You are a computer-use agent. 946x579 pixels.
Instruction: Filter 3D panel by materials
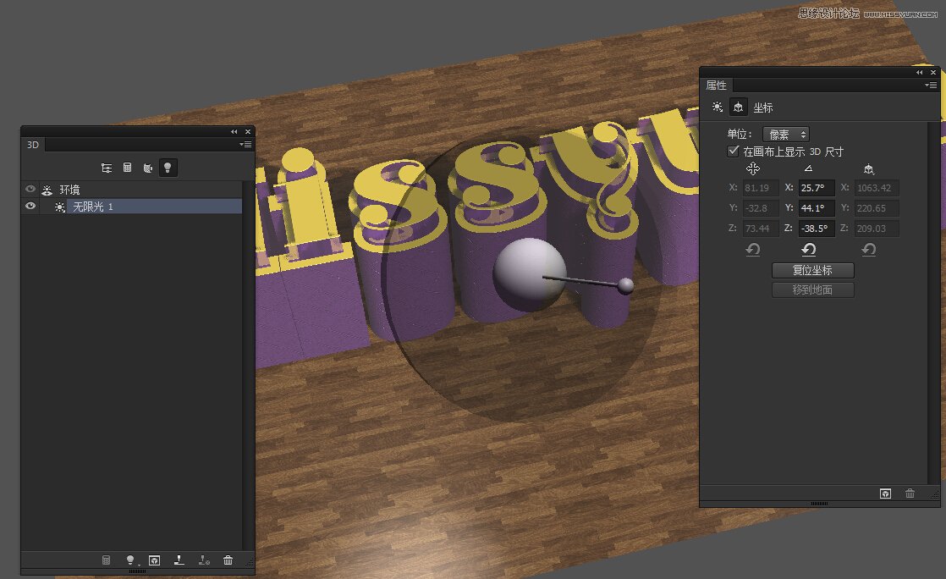click(x=147, y=168)
